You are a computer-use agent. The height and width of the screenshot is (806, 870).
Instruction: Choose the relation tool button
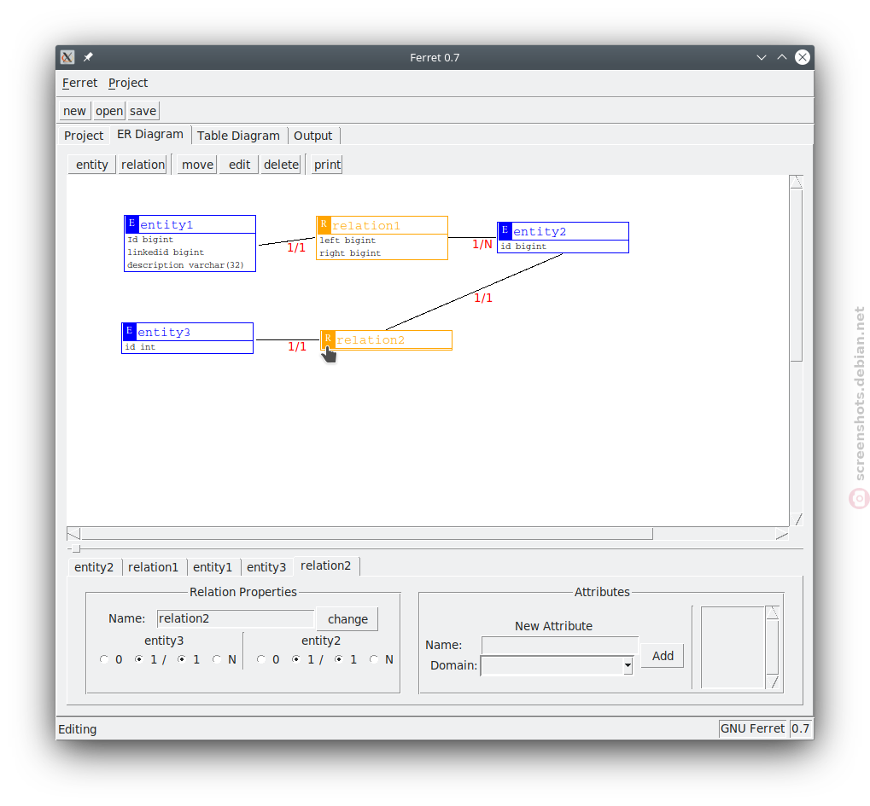coord(143,165)
